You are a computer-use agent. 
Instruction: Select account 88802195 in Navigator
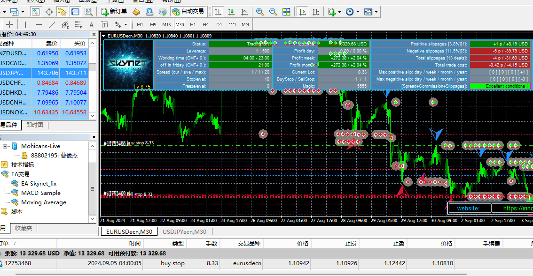click(x=54, y=155)
